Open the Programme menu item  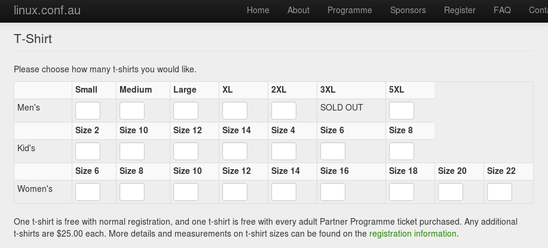tap(350, 10)
